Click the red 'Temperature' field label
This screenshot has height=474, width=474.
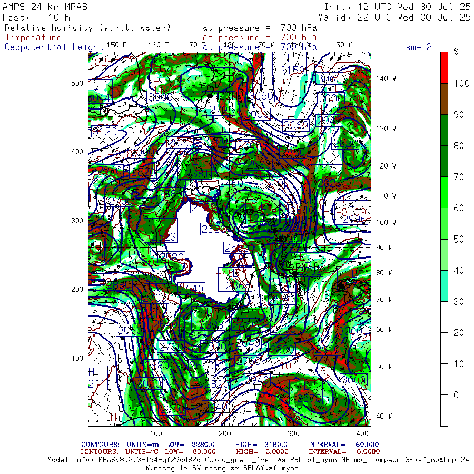click(33, 37)
